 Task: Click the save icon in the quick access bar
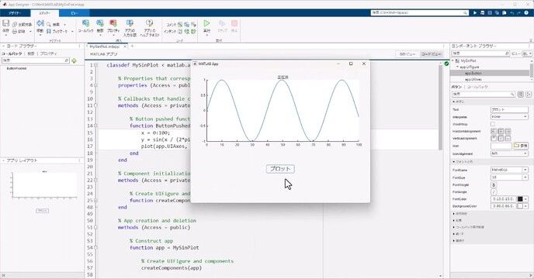(482, 12)
